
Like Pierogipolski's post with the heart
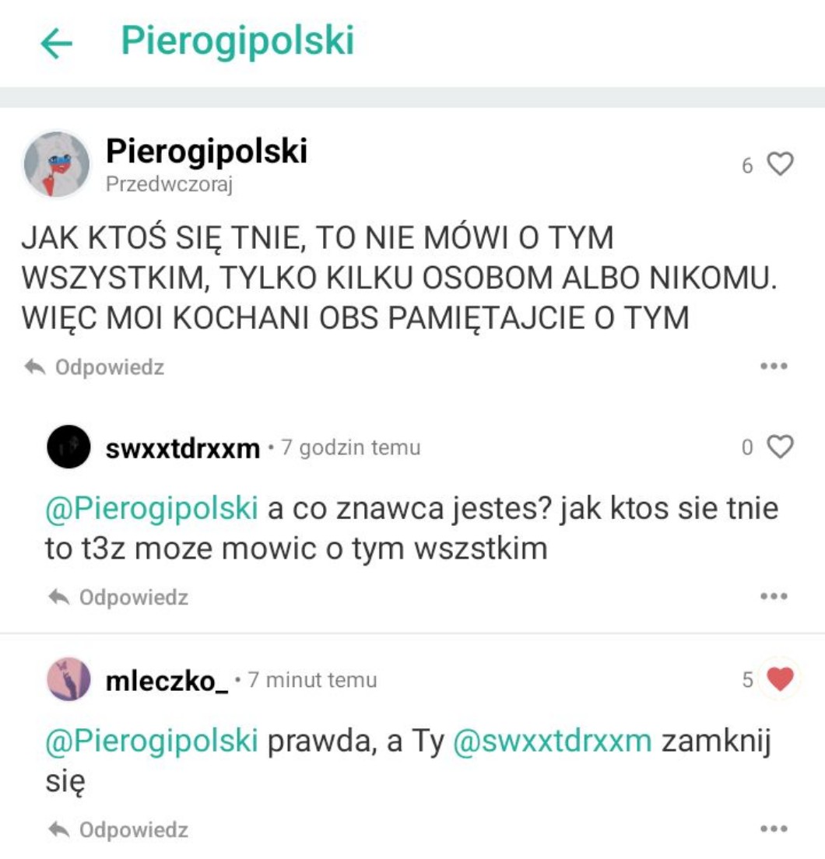point(780,164)
